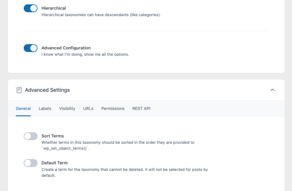
Task: Click the Hierarchical taxonomies description text
Action: click(x=101, y=15)
